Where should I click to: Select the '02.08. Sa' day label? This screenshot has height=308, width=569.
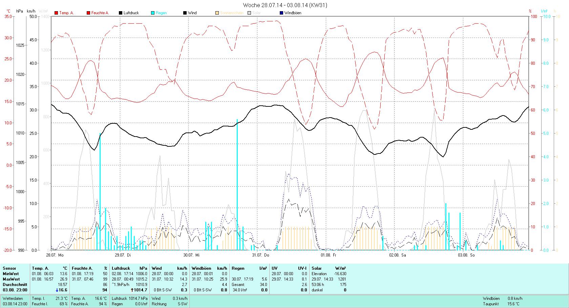click(x=398, y=255)
